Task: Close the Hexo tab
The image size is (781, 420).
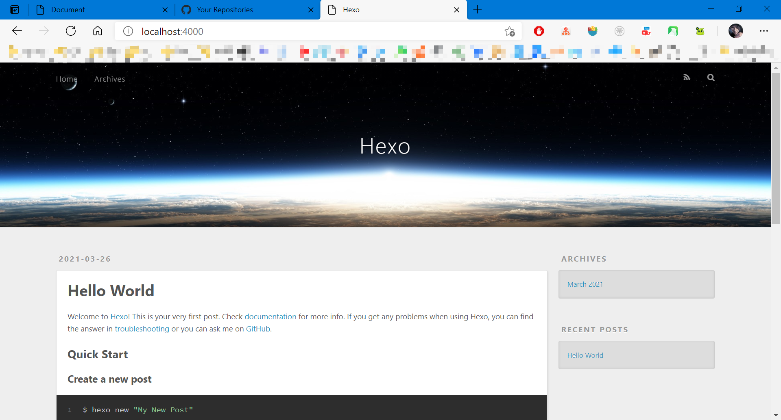Action: tap(457, 10)
